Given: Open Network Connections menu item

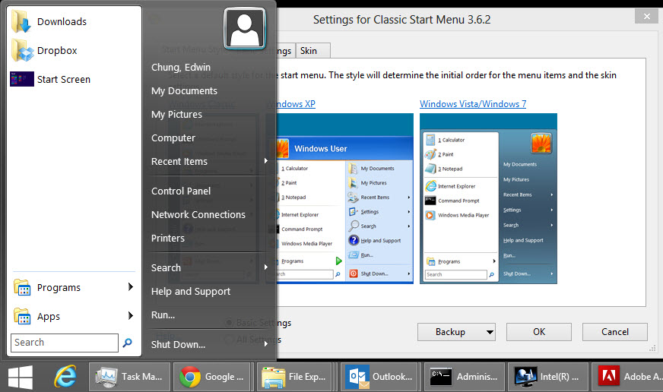Looking at the screenshot, I should click(198, 214).
